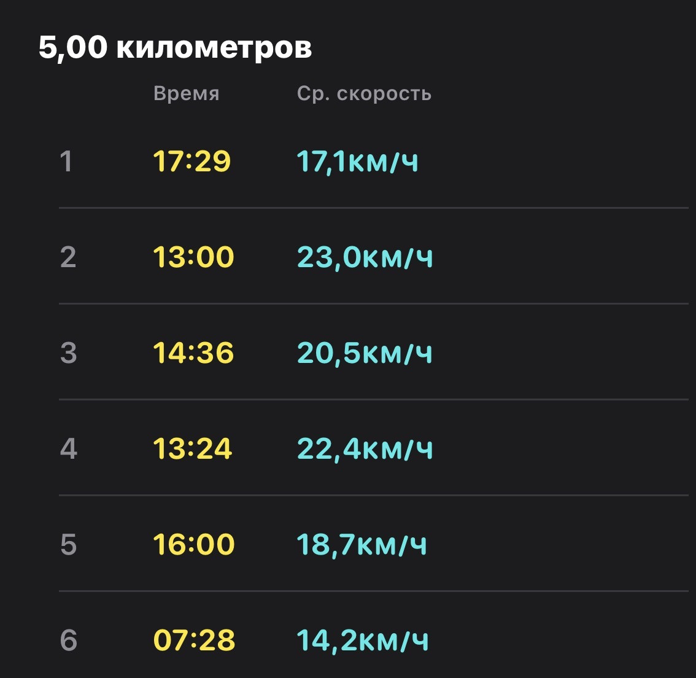Click the speed 14,2км/ч value
This screenshot has width=696, height=678.
(x=362, y=641)
